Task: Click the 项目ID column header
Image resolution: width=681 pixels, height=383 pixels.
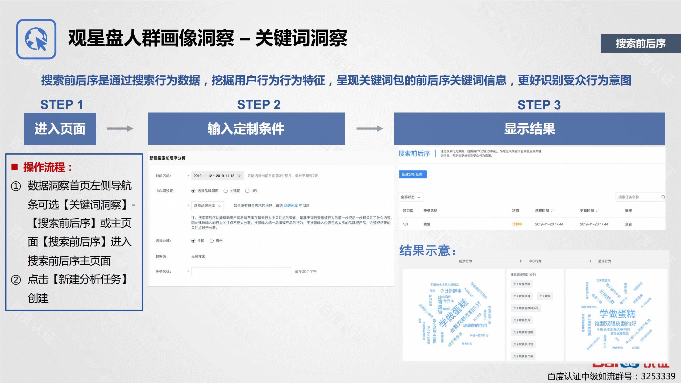Action: [408, 211]
